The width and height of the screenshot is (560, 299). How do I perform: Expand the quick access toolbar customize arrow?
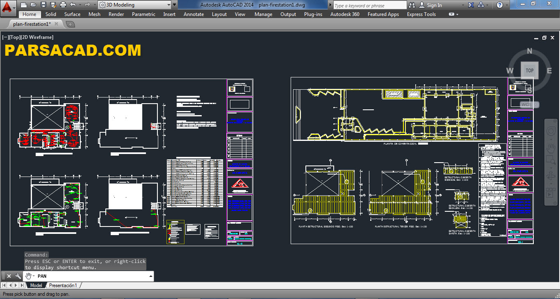pos(175,5)
